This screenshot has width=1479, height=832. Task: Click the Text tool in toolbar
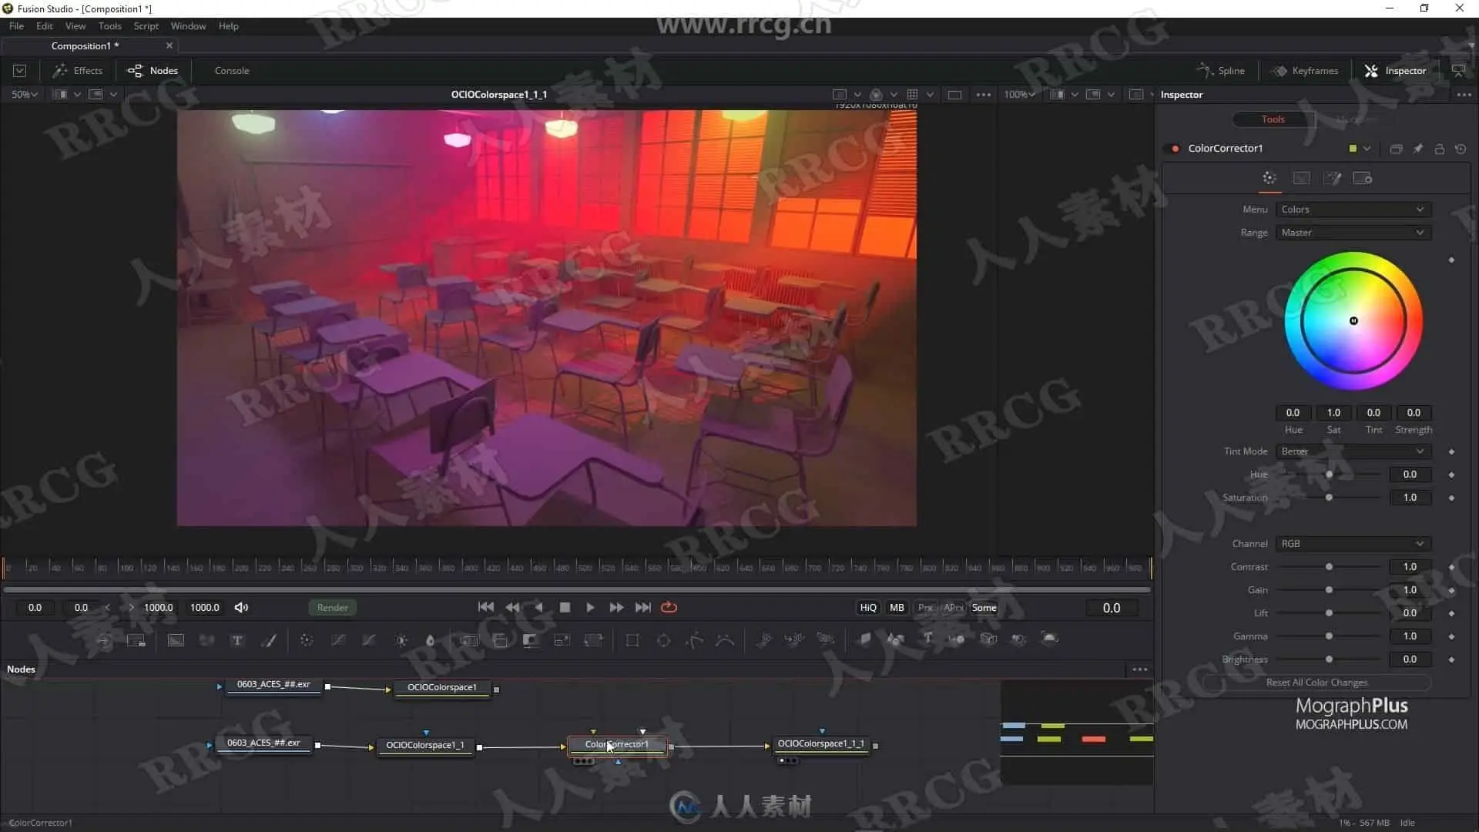coord(237,640)
